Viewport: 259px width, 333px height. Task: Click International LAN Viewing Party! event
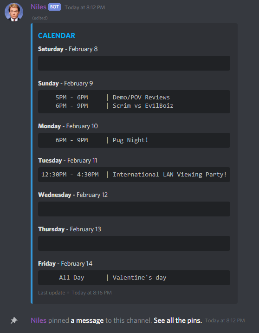tap(134, 175)
